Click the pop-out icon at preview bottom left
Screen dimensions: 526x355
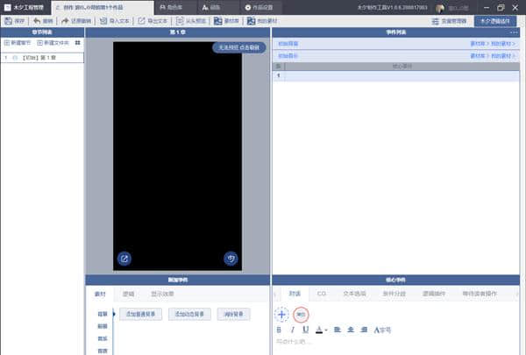pyautogui.click(x=124, y=259)
